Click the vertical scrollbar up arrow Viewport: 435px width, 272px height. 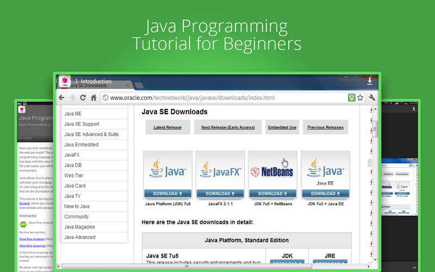coord(375,109)
